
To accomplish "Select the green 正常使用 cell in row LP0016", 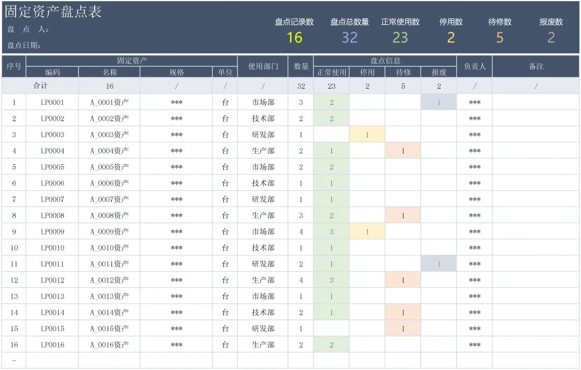I will [331, 345].
